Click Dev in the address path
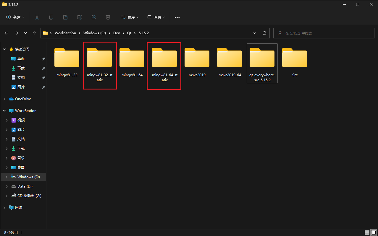378x236 pixels. click(x=117, y=33)
